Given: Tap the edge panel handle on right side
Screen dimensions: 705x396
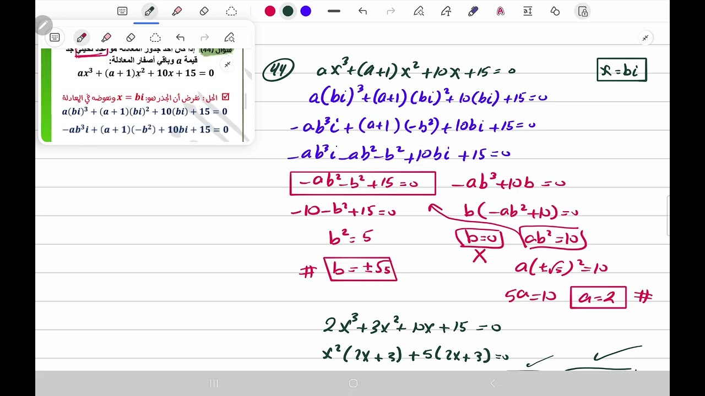Looking at the screenshot, I should (668, 216).
